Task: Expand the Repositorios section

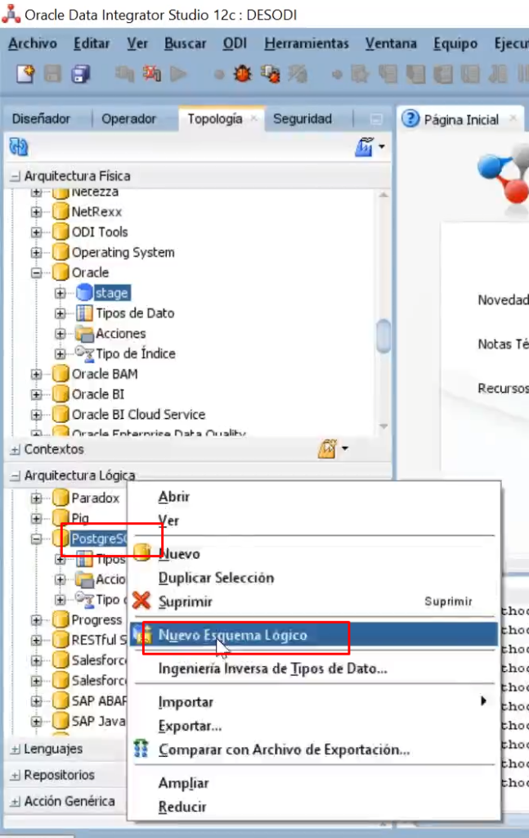Action: [15, 775]
